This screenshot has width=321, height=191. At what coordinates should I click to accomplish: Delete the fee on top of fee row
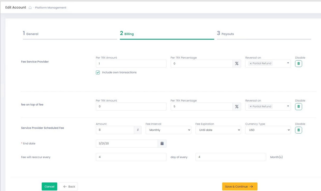tap(298, 107)
